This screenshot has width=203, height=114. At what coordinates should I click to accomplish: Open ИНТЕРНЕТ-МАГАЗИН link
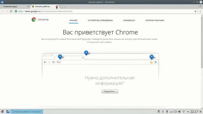pos(155,20)
